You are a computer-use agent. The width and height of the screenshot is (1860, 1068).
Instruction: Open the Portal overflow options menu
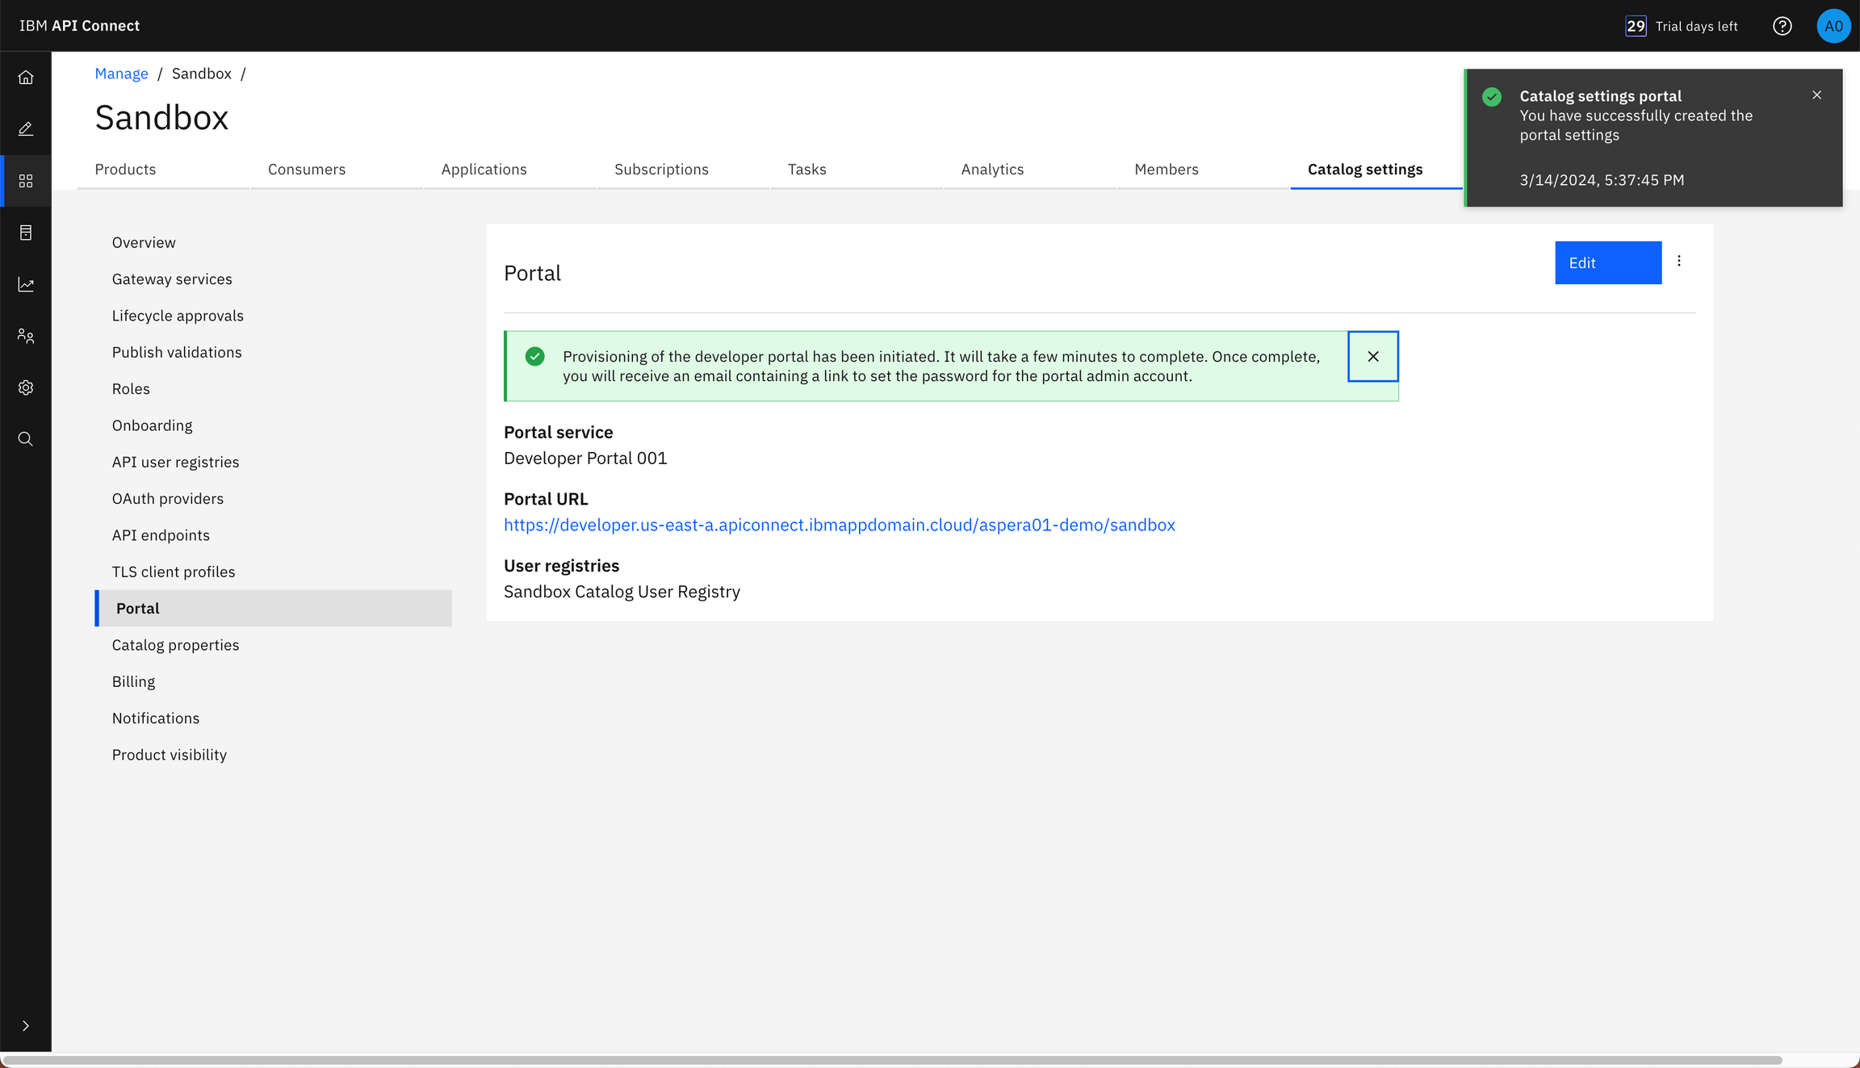click(x=1679, y=262)
